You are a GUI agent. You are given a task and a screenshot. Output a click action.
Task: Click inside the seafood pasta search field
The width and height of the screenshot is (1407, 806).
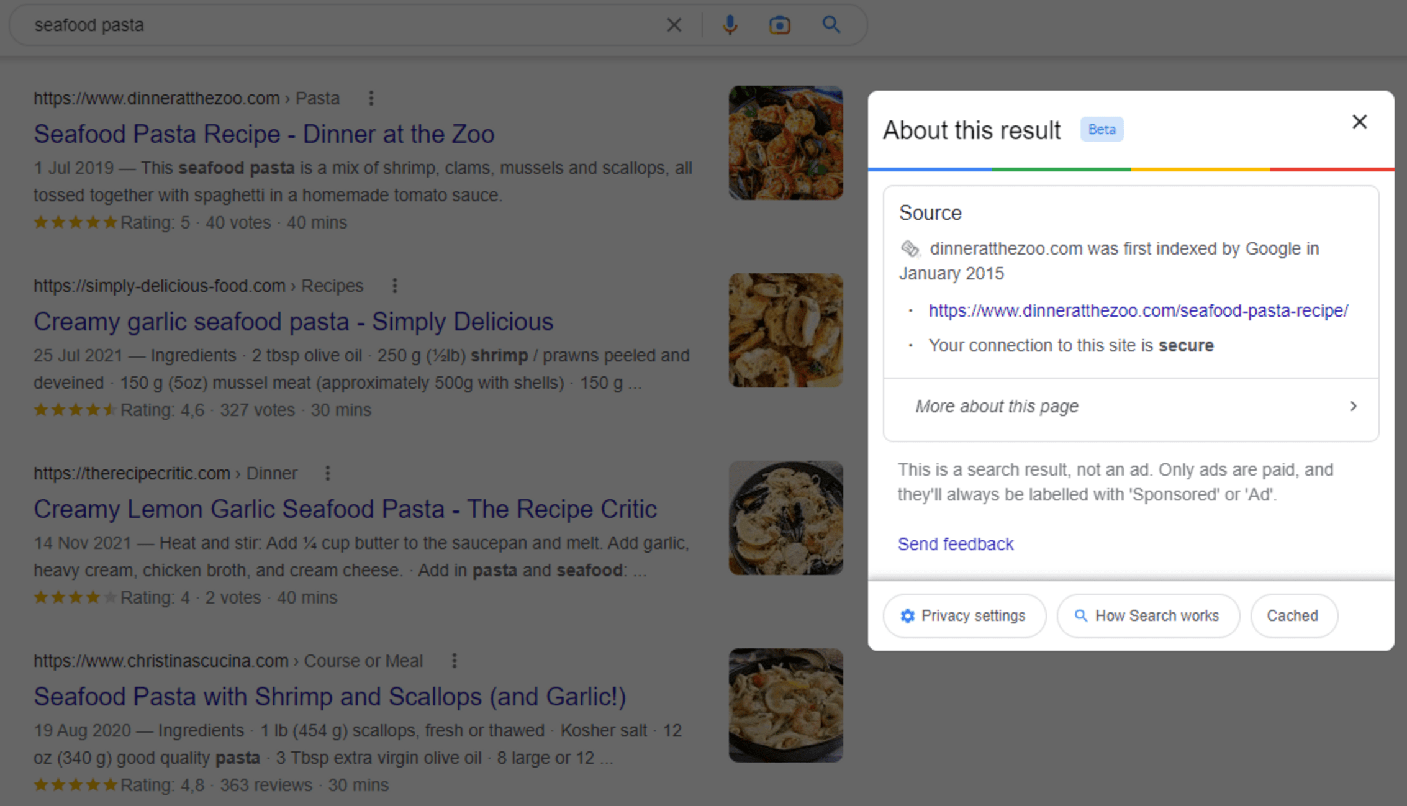(x=248, y=25)
